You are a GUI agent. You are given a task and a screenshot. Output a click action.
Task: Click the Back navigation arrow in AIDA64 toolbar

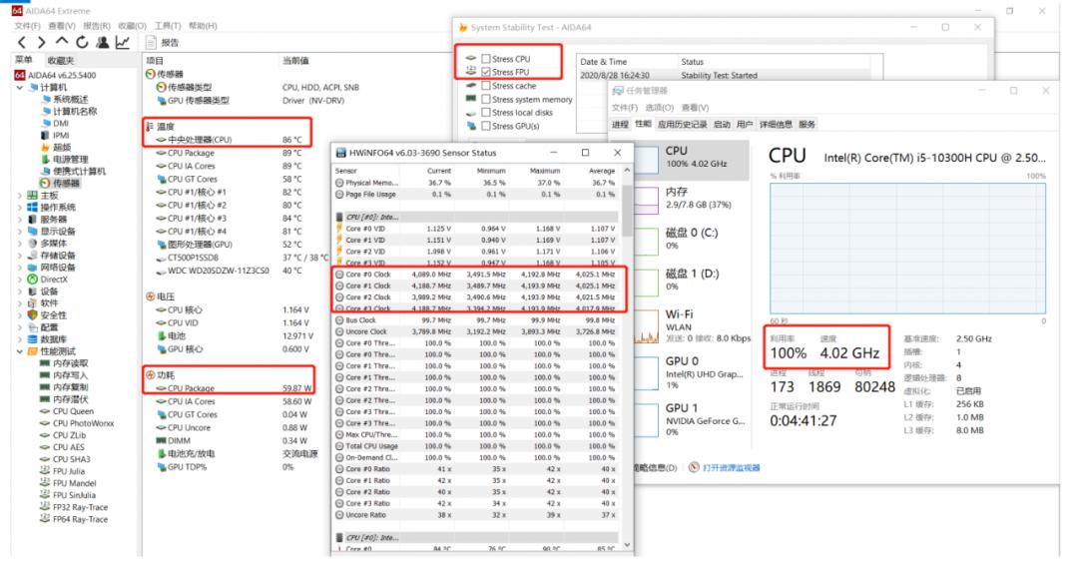pos(20,41)
